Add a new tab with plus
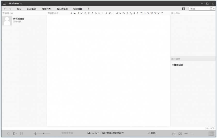The height and width of the screenshot is (138, 217). [88, 9]
